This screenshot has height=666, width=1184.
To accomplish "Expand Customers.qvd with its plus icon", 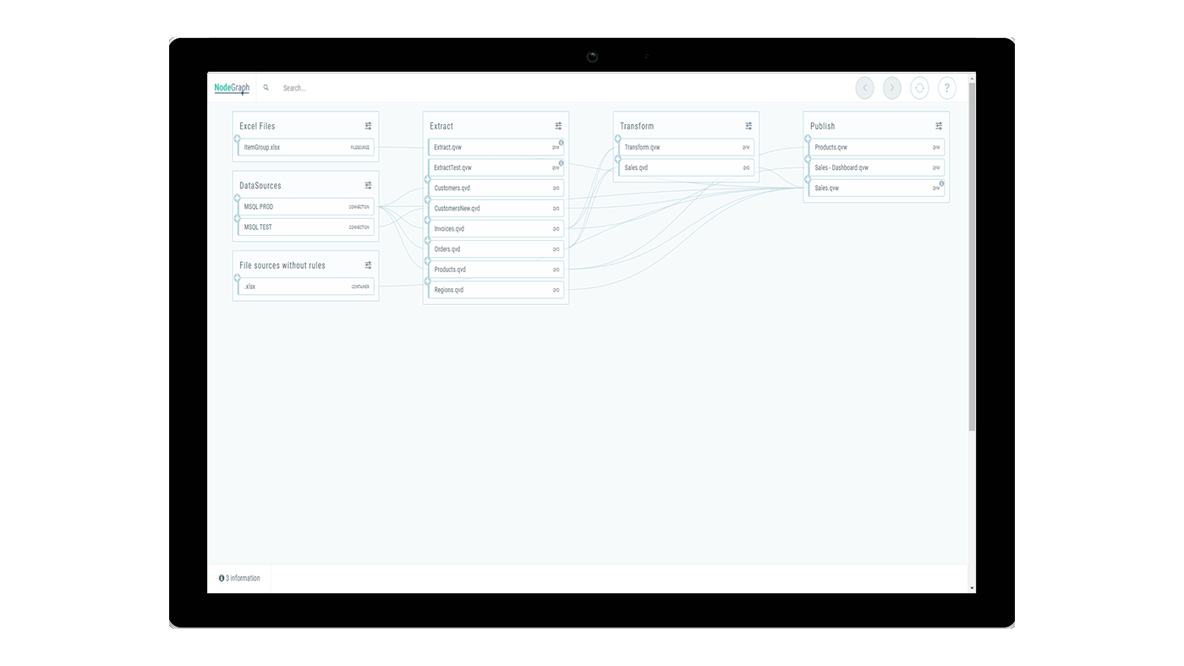I will pyautogui.click(x=428, y=180).
